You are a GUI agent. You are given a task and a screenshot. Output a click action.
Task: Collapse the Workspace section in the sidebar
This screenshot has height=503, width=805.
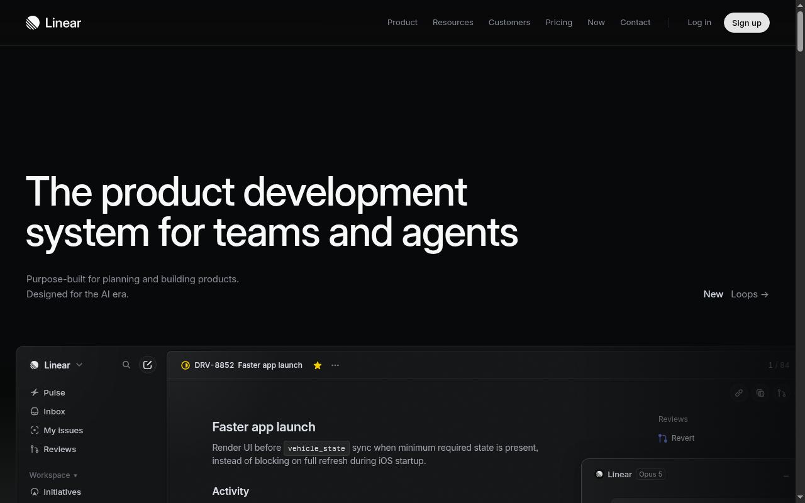click(53, 475)
